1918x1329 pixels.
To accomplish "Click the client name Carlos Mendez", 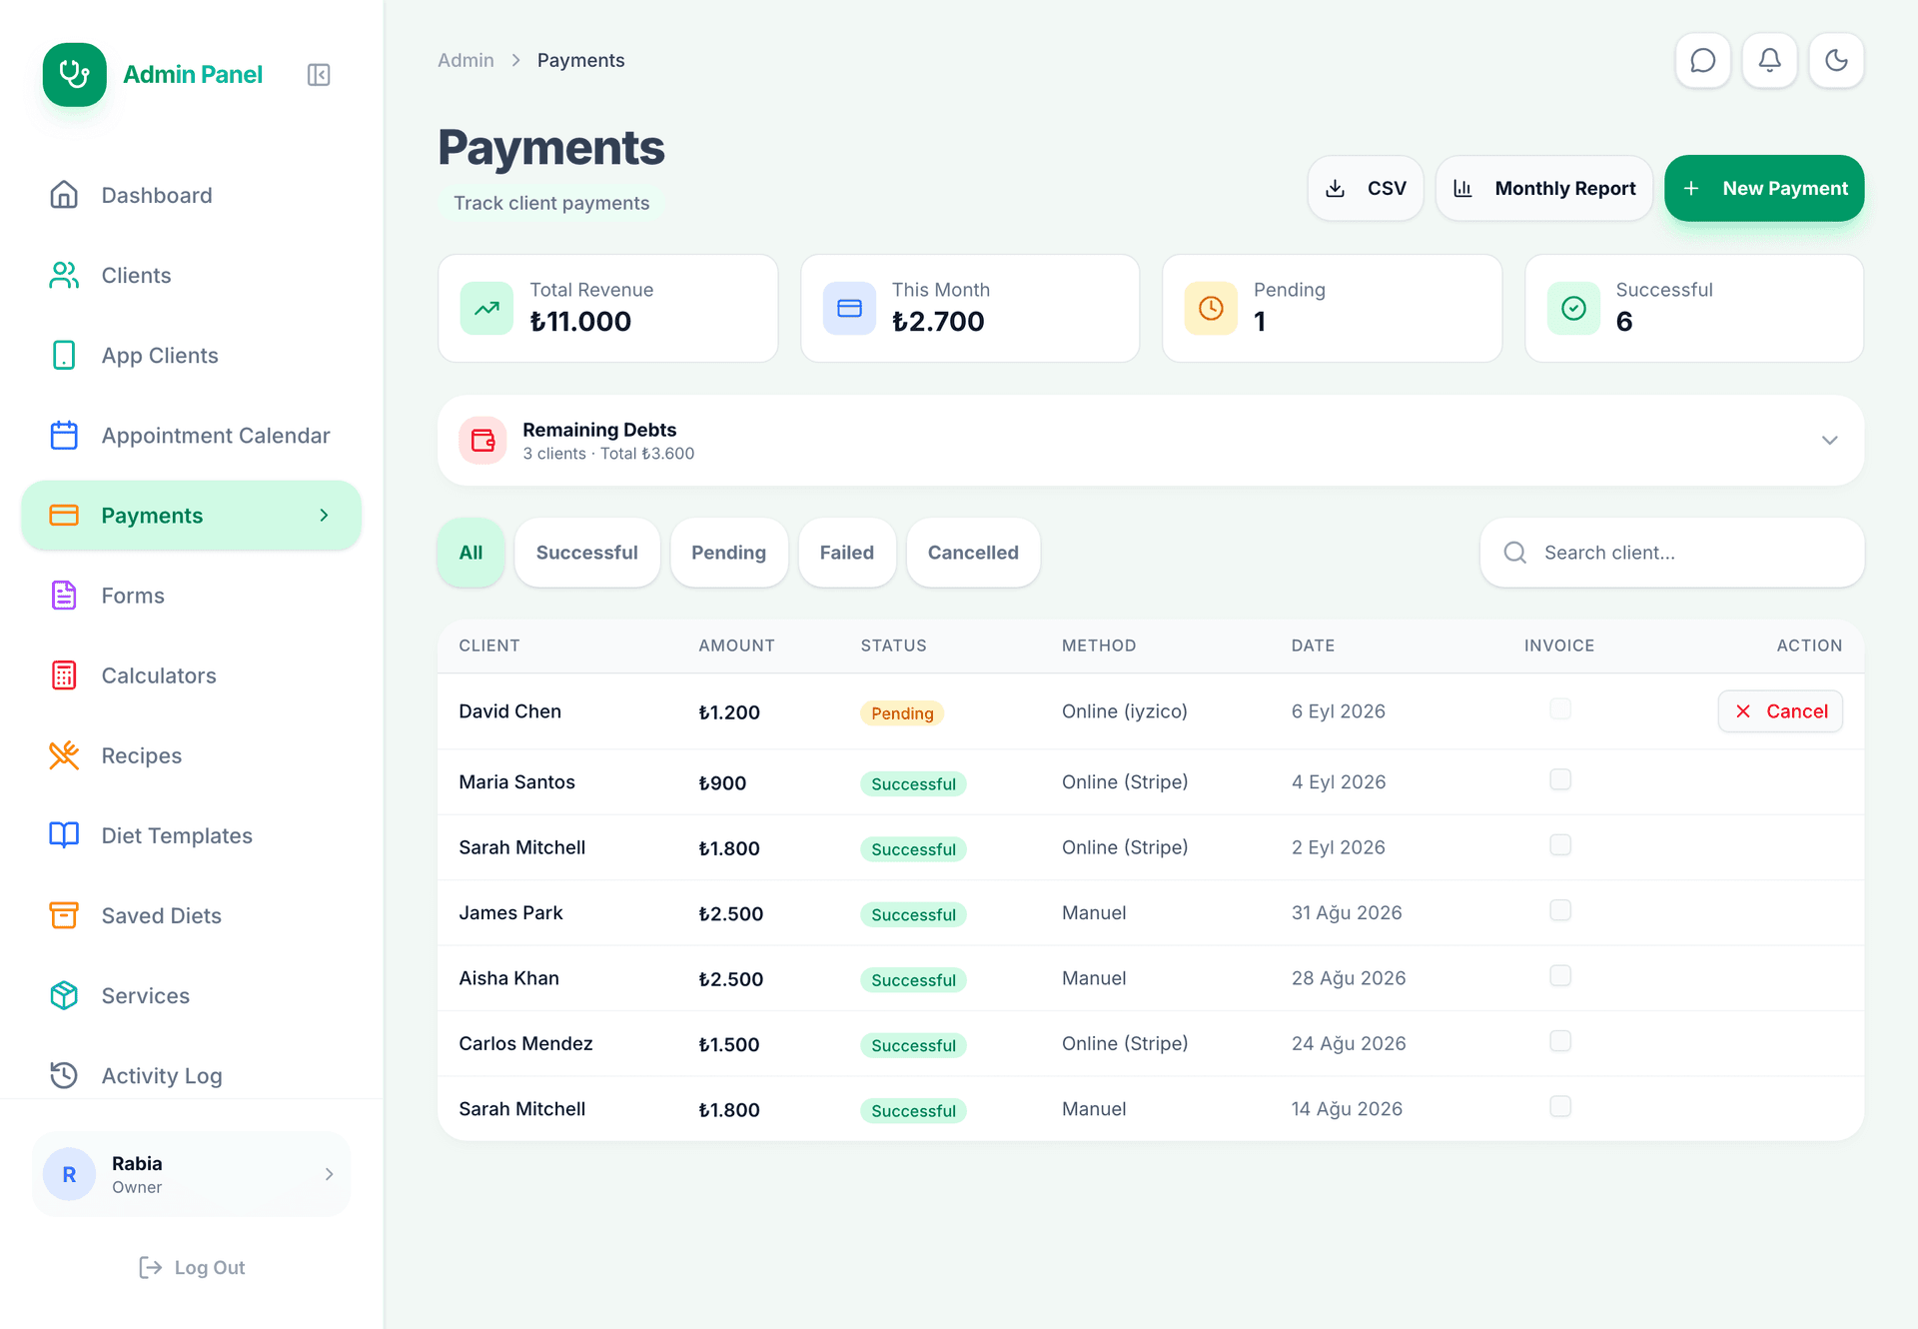I will [525, 1043].
